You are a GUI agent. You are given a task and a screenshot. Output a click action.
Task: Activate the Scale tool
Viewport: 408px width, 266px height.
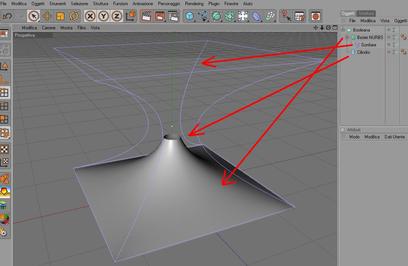(x=60, y=16)
